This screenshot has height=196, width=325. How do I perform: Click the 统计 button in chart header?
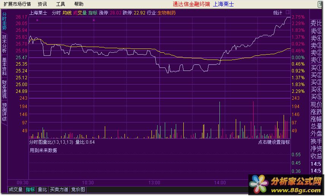pos(278,13)
